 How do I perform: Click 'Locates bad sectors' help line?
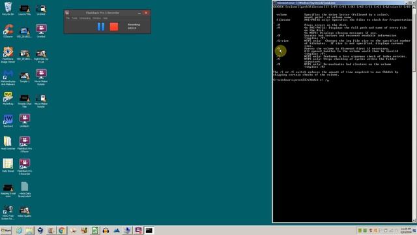pos(351,35)
